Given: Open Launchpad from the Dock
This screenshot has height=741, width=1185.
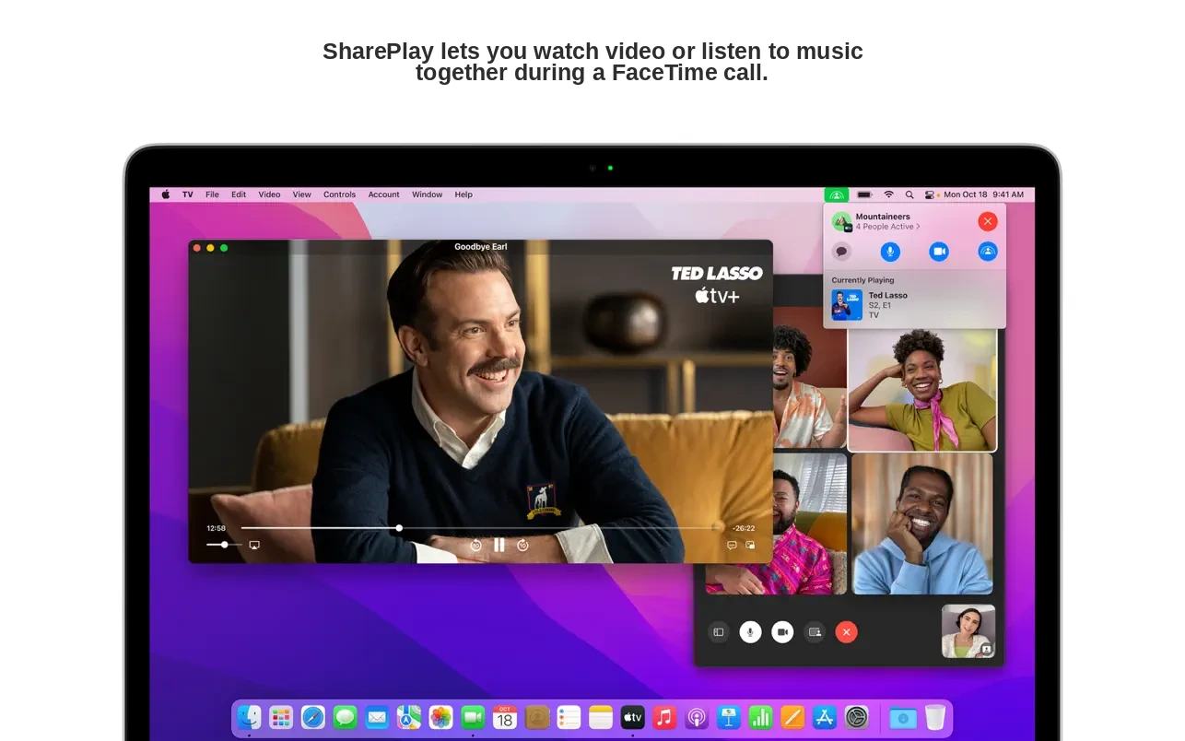Looking at the screenshot, I should click(x=281, y=717).
